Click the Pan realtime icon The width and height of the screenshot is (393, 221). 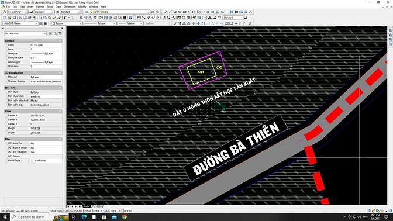point(81,18)
